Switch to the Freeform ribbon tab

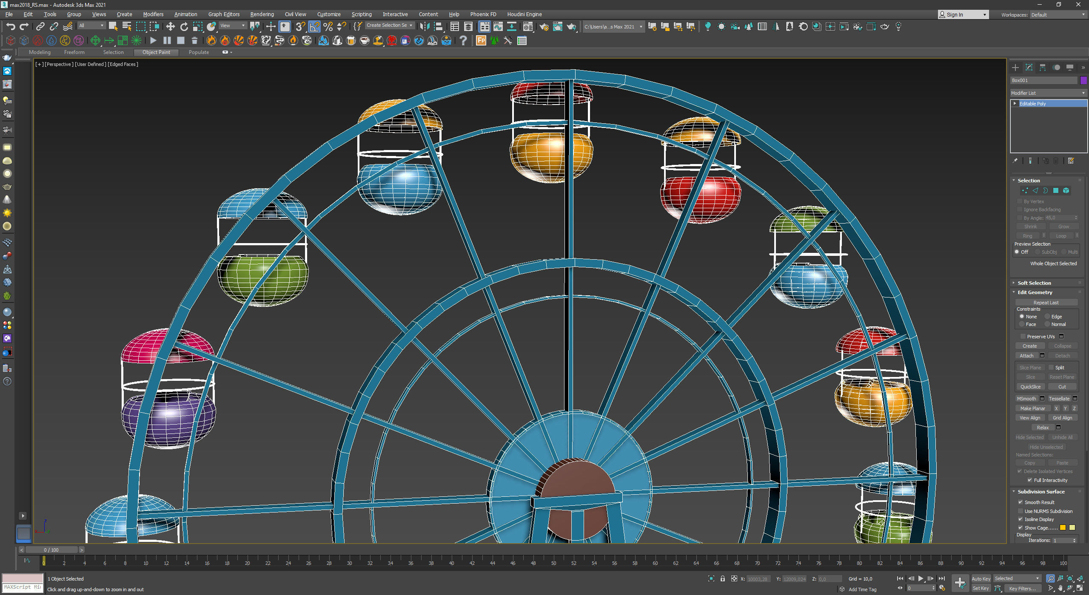tap(74, 52)
